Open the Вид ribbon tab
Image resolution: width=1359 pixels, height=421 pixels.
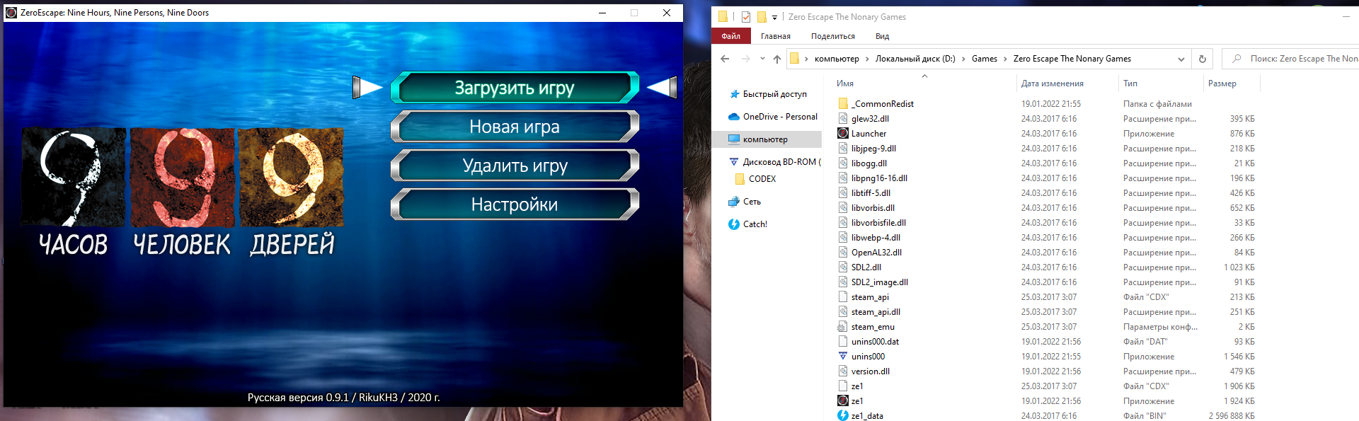pos(882,36)
